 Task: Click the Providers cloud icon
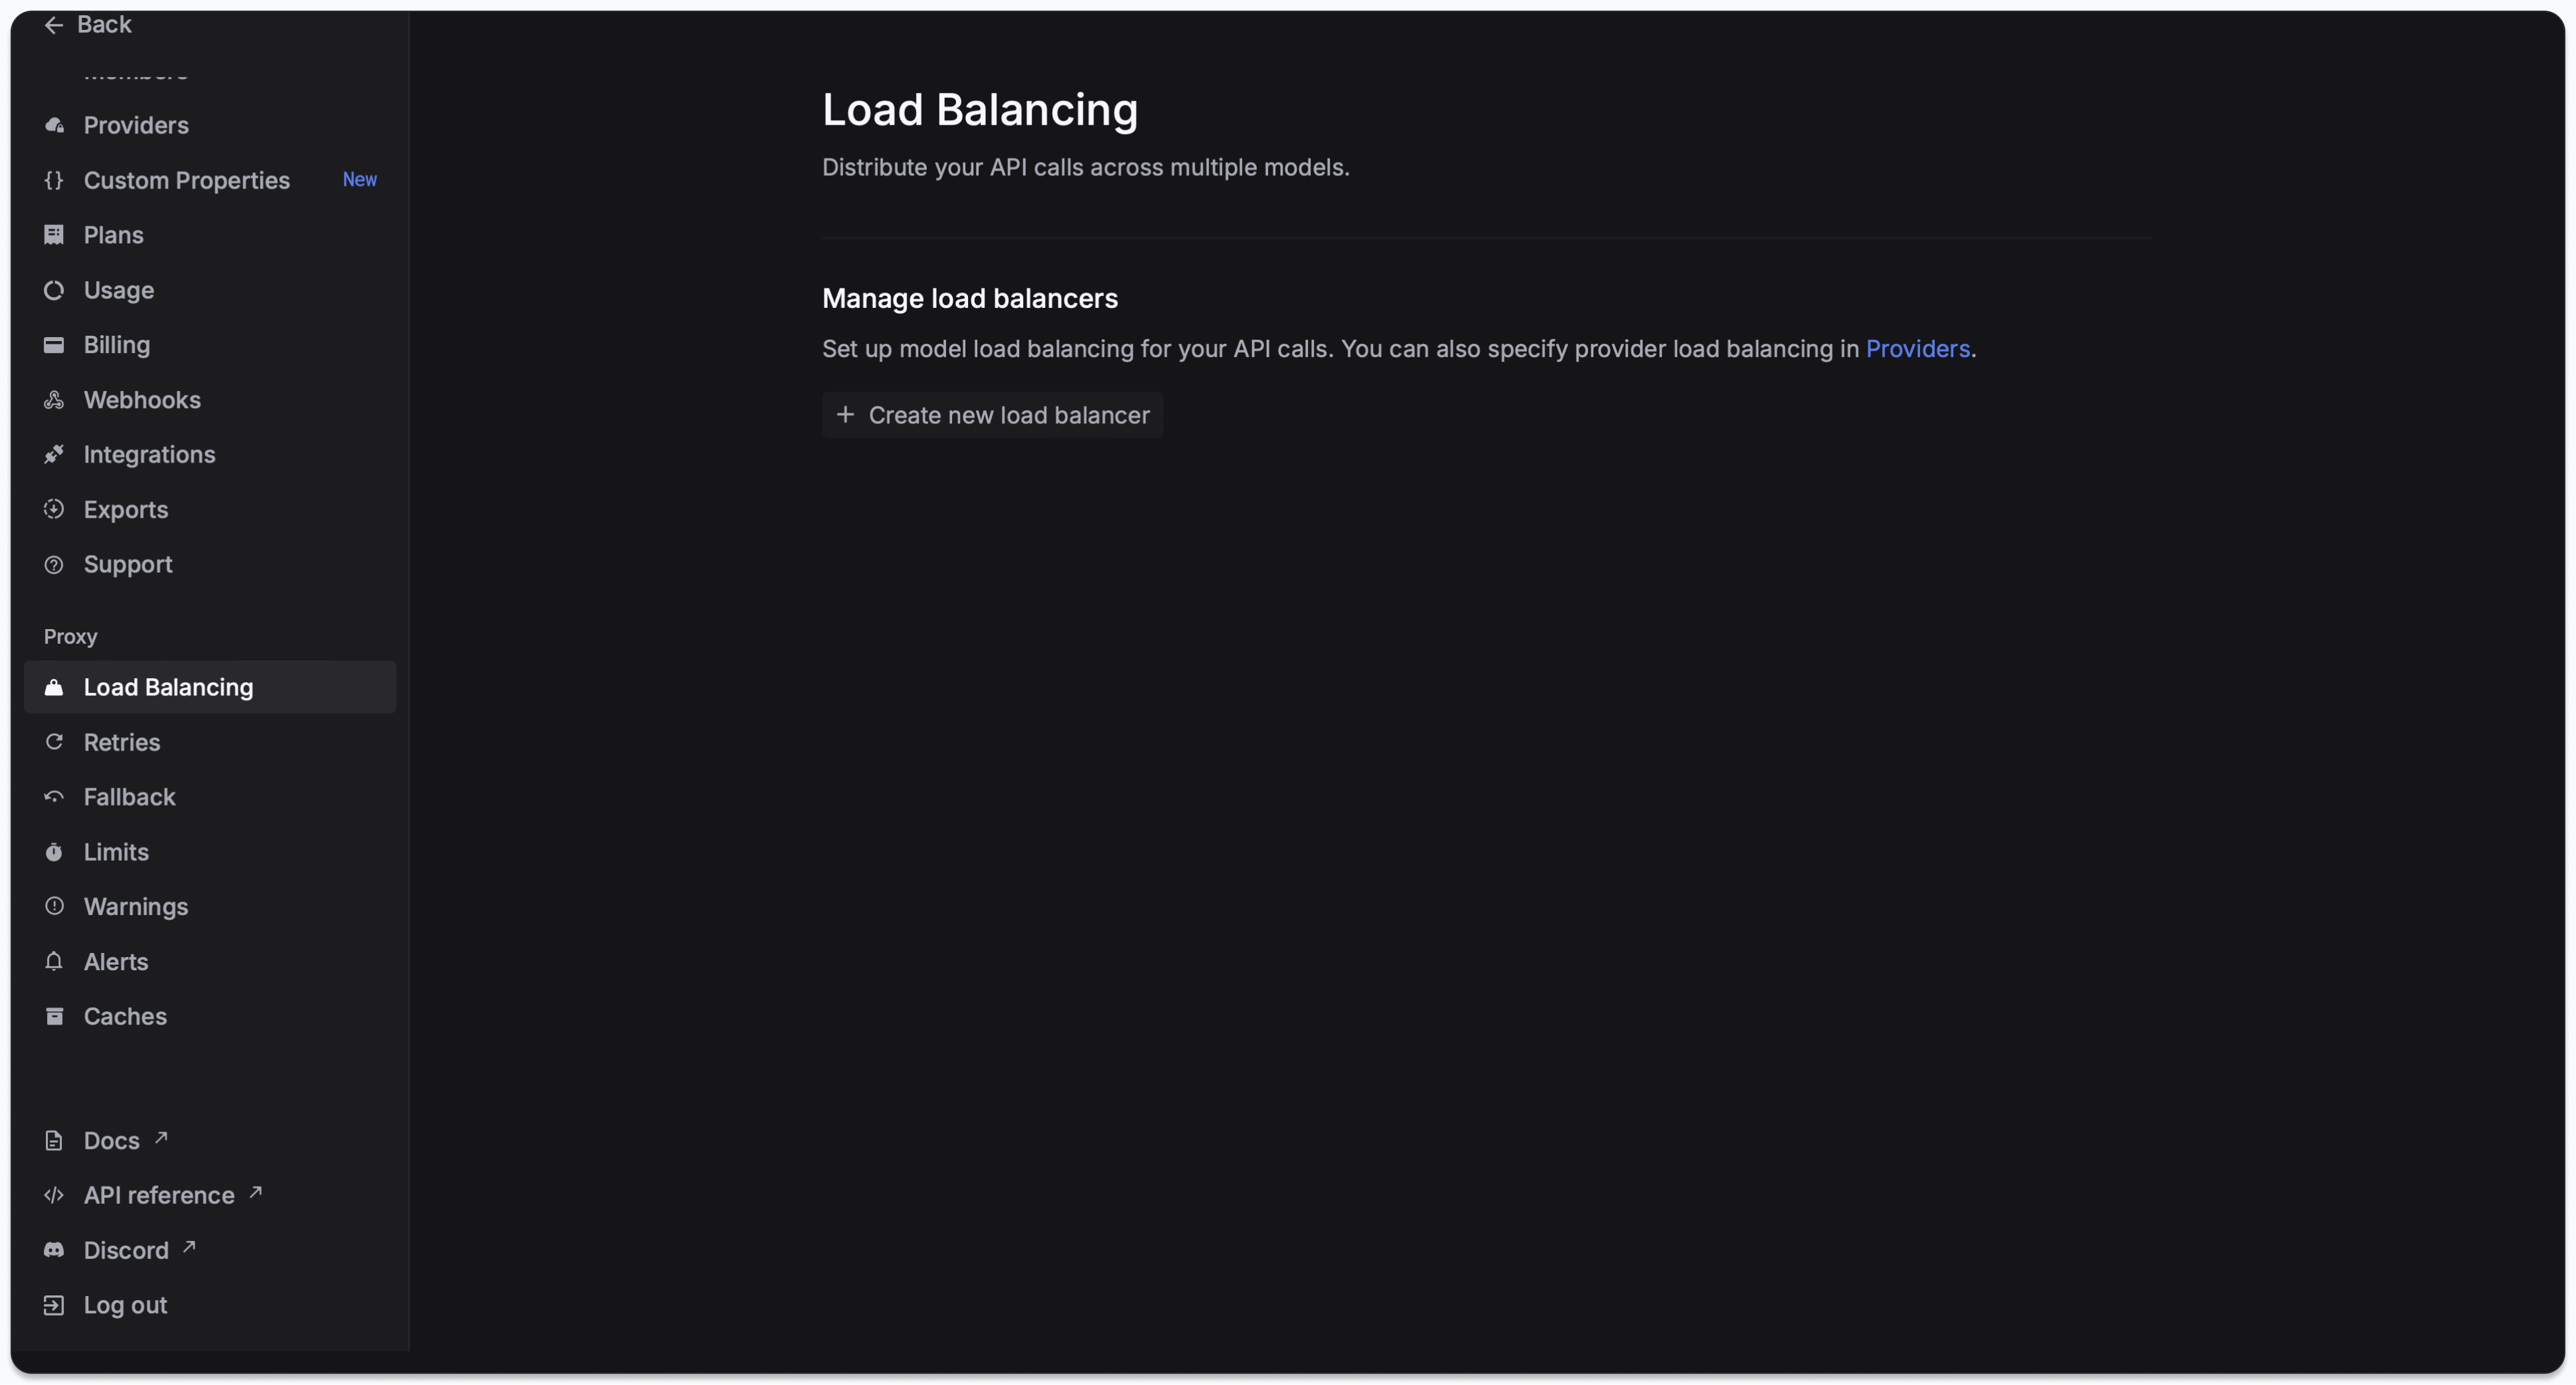tap(54, 125)
